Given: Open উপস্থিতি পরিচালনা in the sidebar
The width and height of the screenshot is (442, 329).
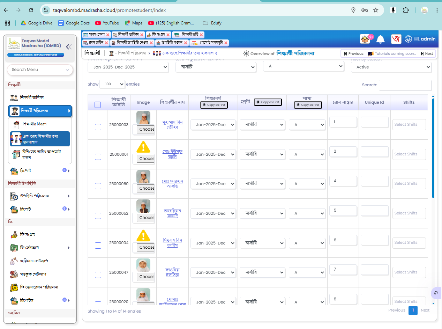Looking at the screenshot, I should click(x=40, y=196).
